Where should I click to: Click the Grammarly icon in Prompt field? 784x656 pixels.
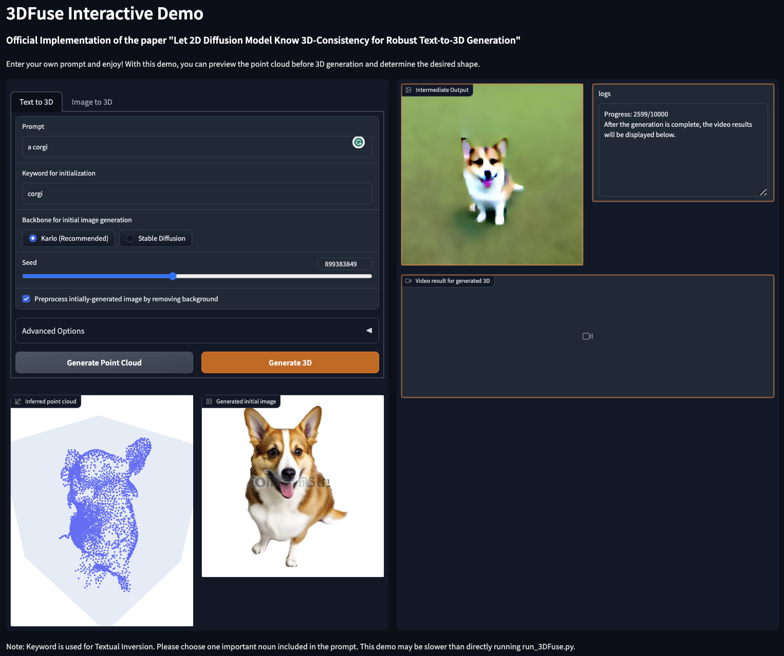pos(359,142)
